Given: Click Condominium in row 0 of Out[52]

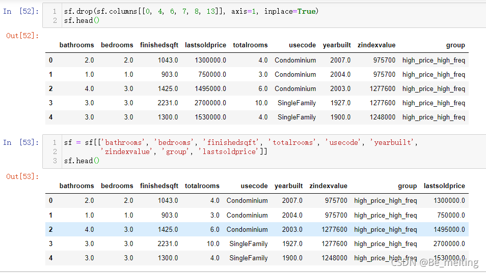Looking at the screenshot, I should coord(295,60).
